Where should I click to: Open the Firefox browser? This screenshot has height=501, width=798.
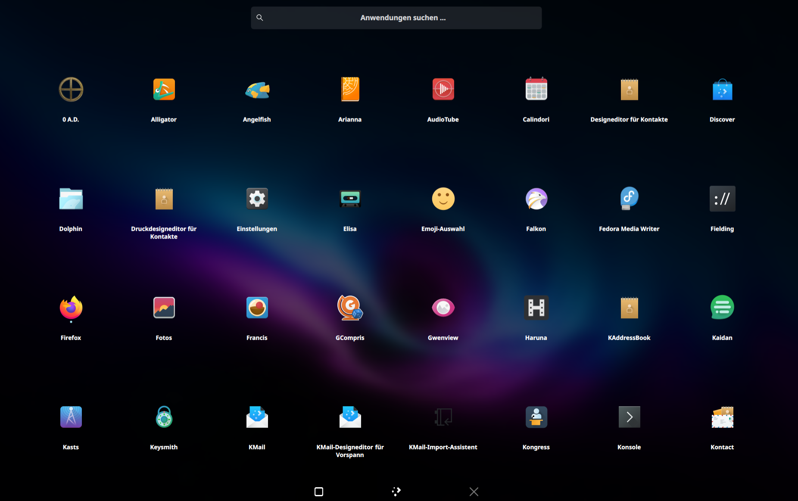tap(71, 308)
